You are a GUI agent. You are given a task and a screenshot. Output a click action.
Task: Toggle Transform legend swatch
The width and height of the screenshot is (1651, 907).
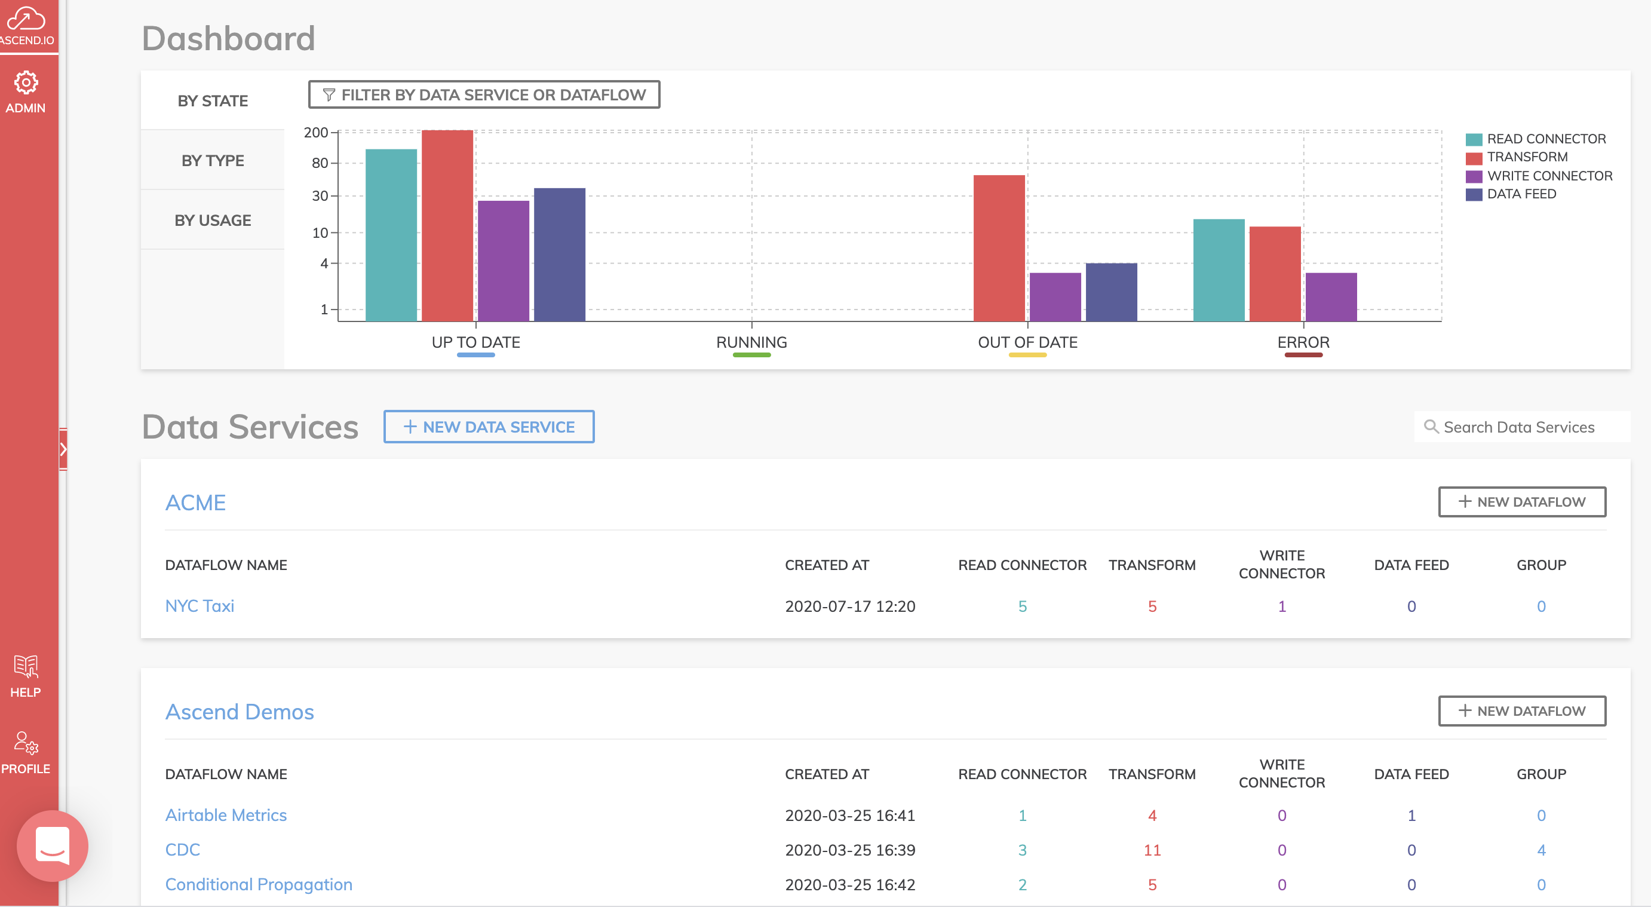1474,158
